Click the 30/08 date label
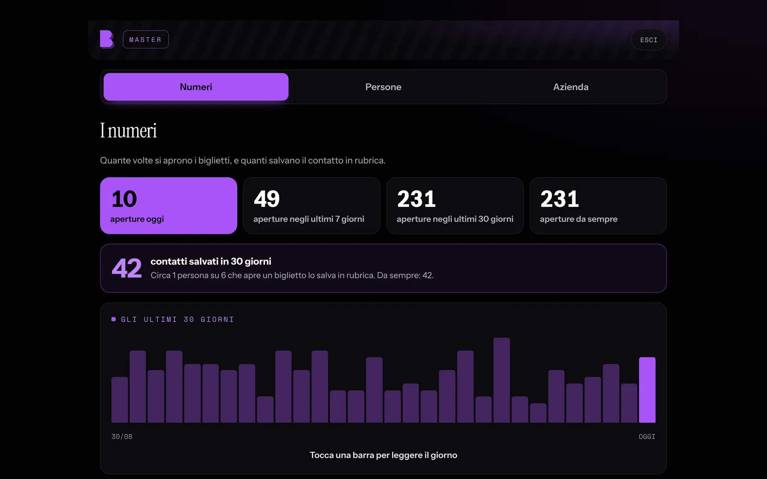This screenshot has width=767, height=479. [x=122, y=437]
